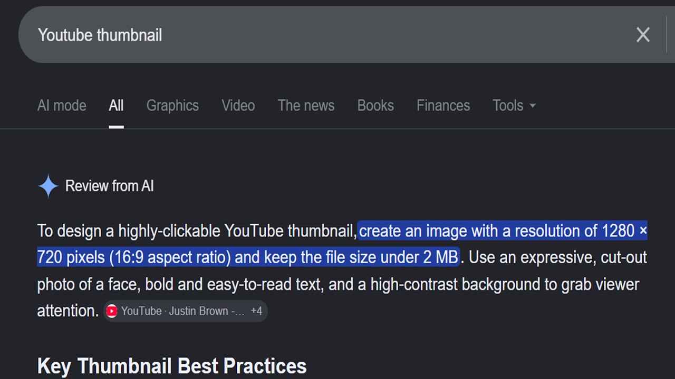Click the Review from AI heading
Image resolution: width=675 pixels, height=379 pixels.
point(109,186)
